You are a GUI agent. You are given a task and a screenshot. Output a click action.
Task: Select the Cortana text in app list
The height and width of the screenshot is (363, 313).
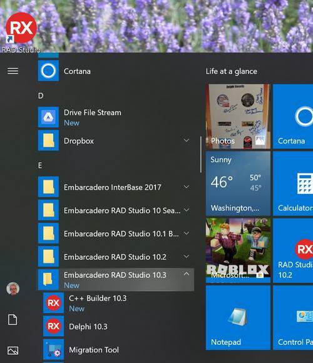click(x=77, y=71)
